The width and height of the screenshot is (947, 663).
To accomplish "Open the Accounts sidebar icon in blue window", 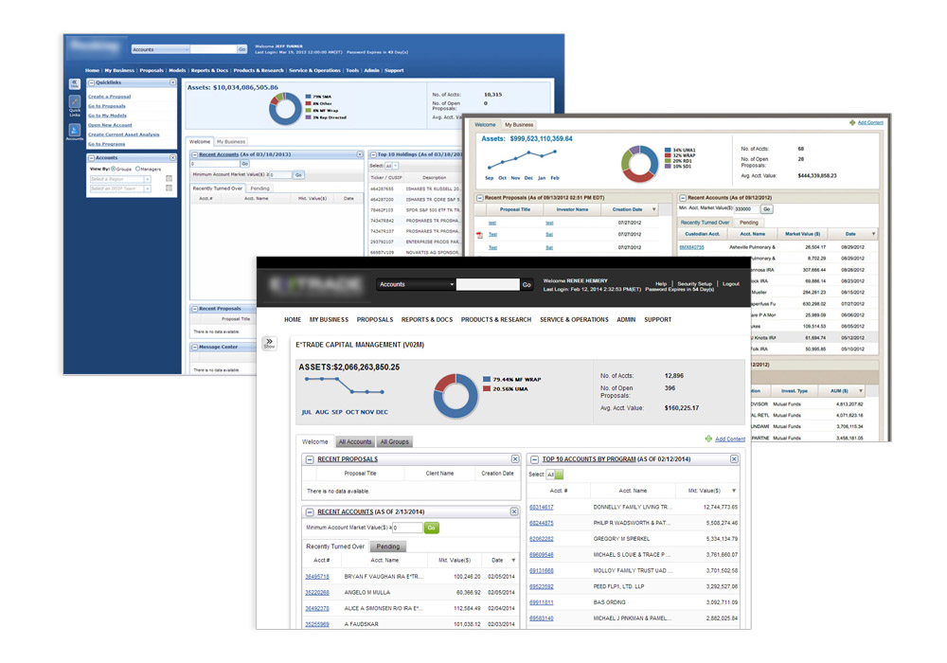I will click(74, 132).
